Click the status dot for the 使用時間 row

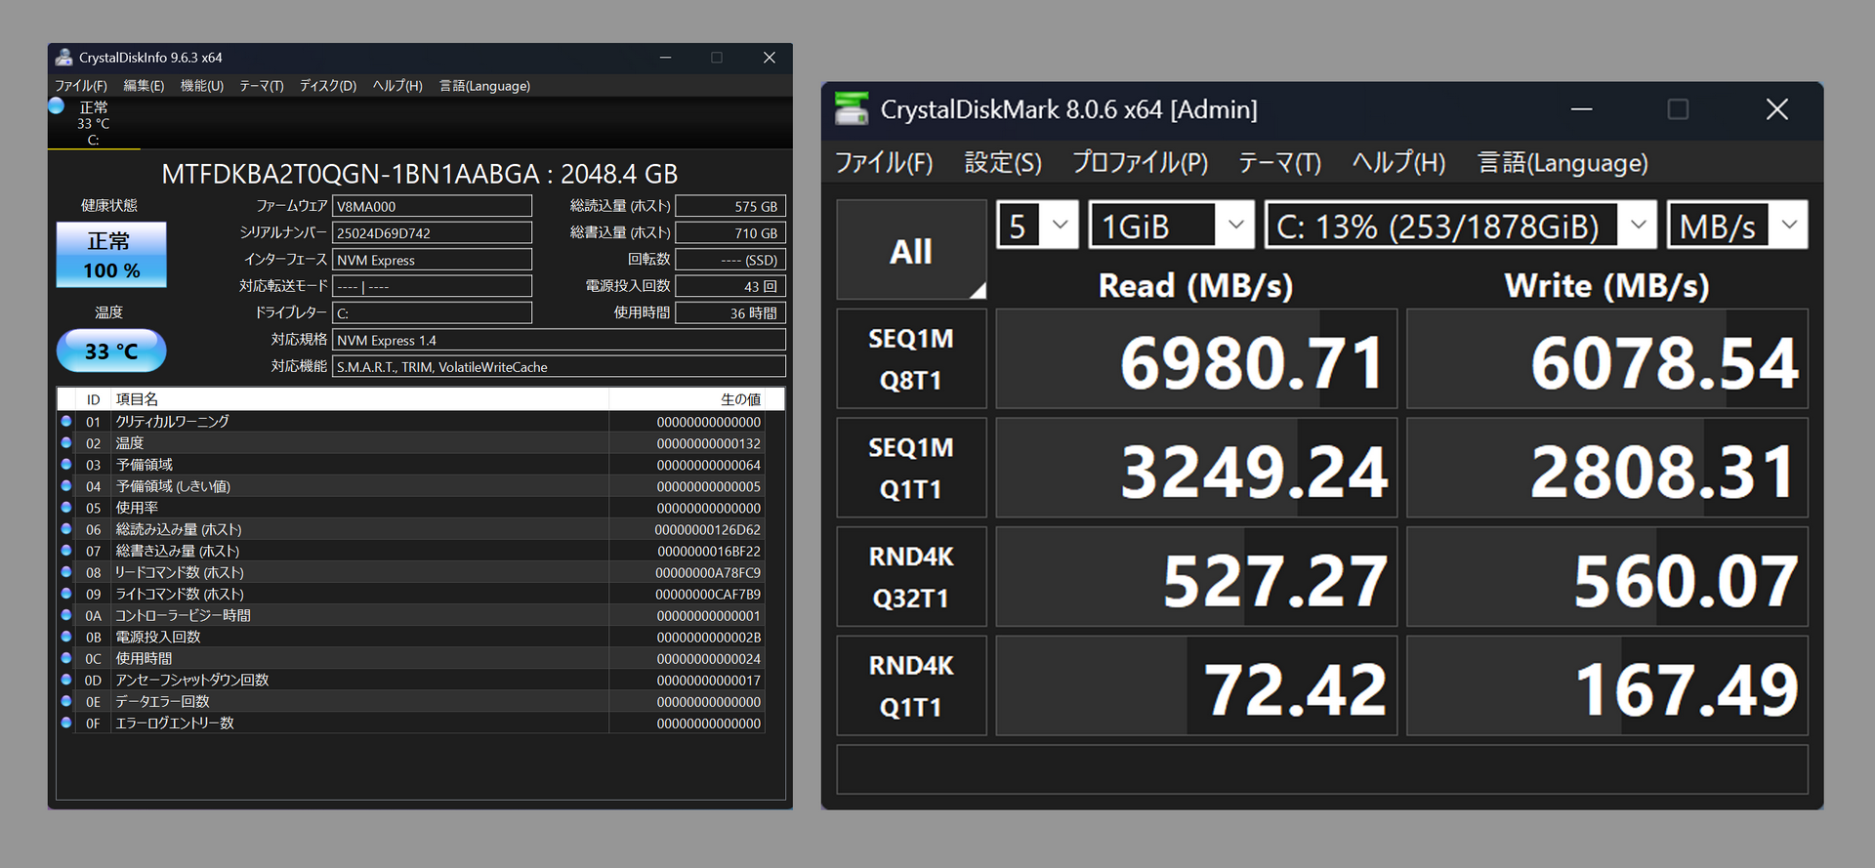[x=66, y=658]
